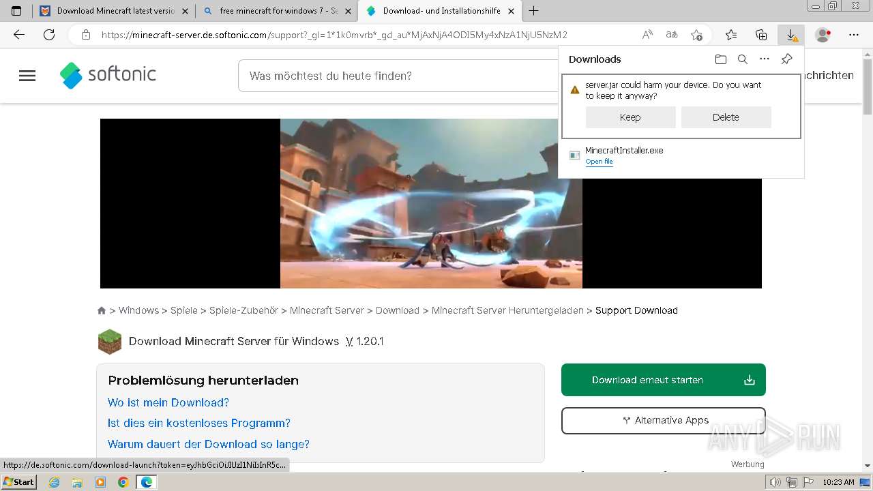Click the taskbar clock 10:23 AM
Viewport: 873px width, 491px height.
(x=838, y=482)
